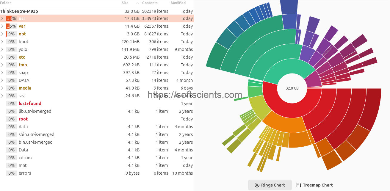The height and width of the screenshot is (191, 390).
Task: Expand the opt folder
Action: tap(2, 34)
